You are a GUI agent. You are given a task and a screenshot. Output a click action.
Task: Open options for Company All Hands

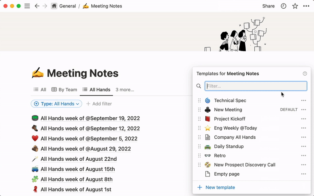(303, 137)
